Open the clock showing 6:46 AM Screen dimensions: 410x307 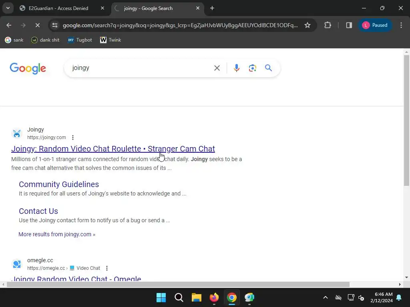point(382,297)
